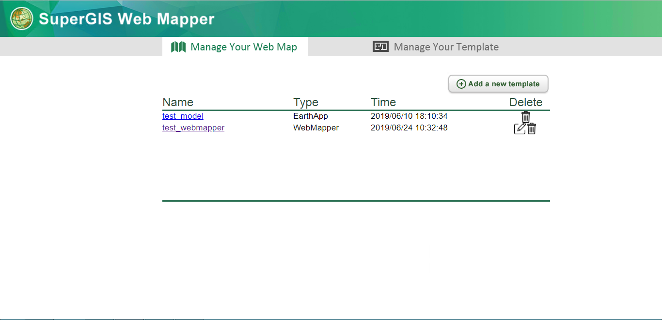Viewport: 662px width, 320px height.
Task: Click the plus icon on the Add button
Action: 461,84
